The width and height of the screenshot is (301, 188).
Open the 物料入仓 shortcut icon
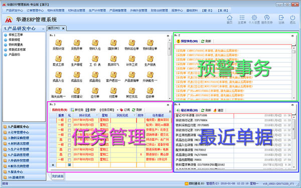point(95,45)
